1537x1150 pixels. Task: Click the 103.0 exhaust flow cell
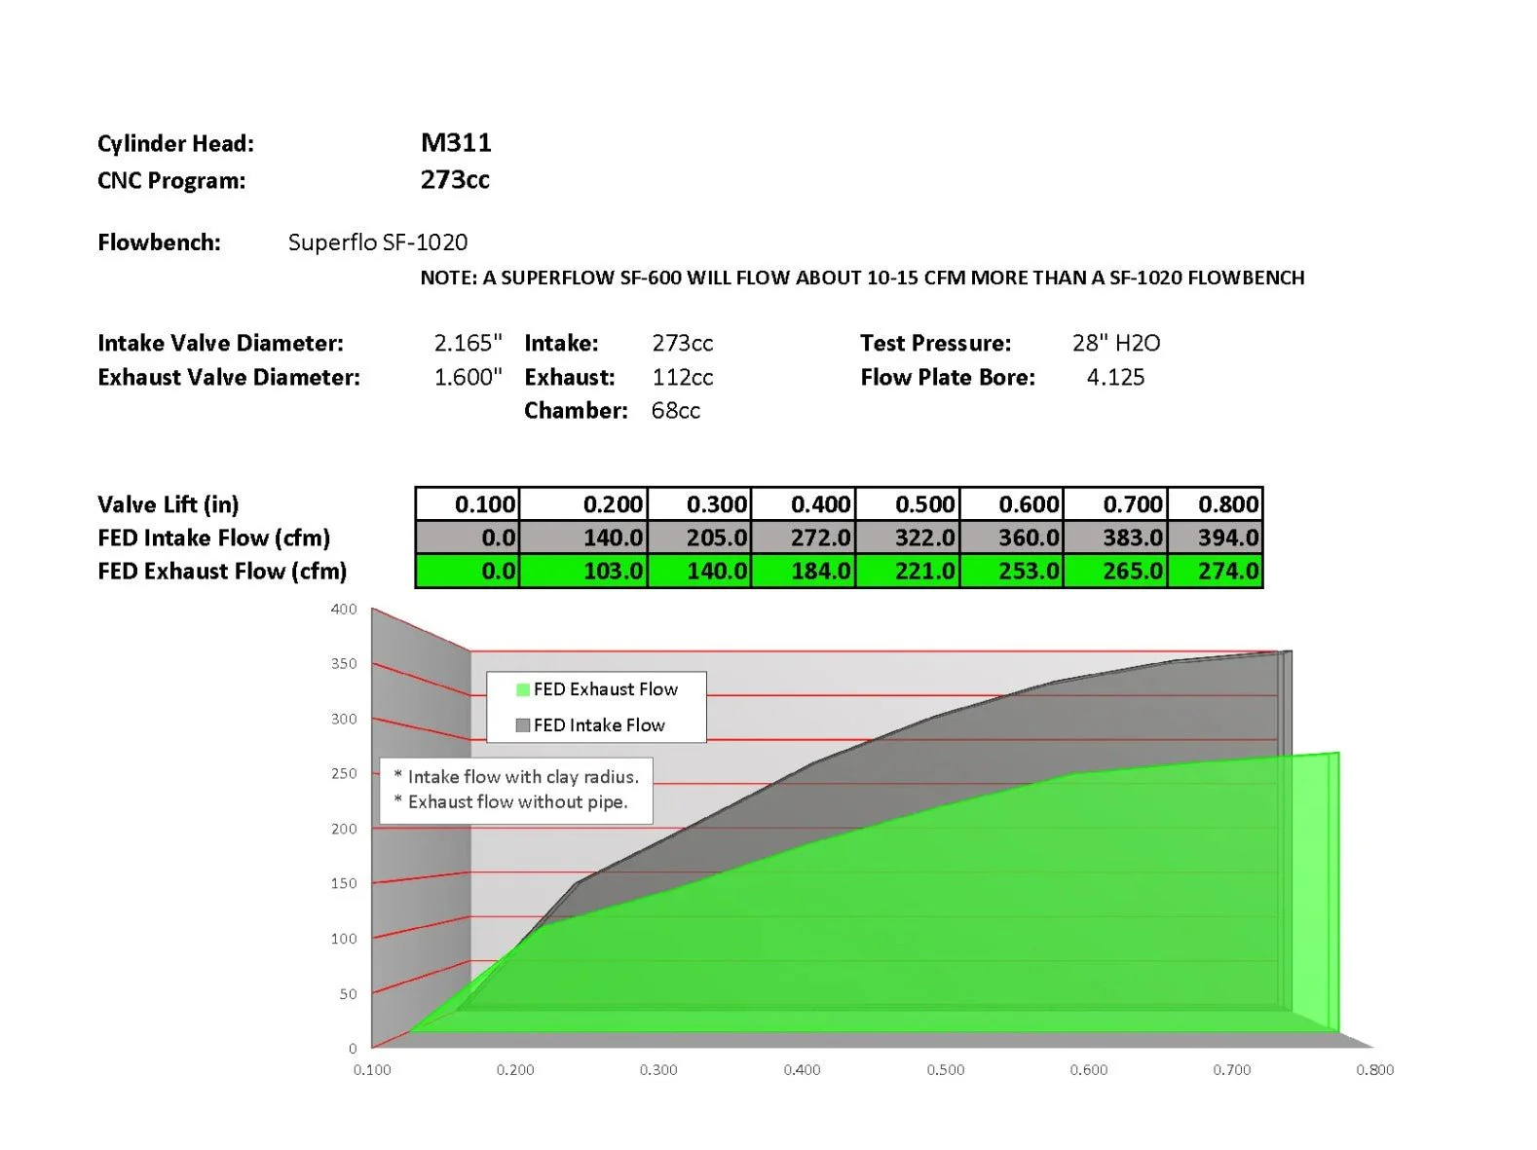point(583,571)
